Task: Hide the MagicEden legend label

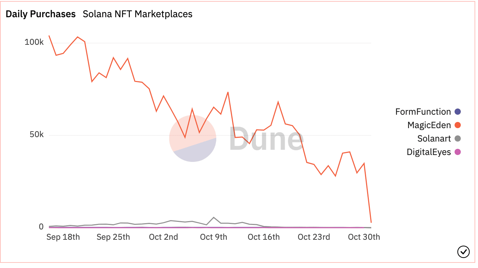Action: 429,125
